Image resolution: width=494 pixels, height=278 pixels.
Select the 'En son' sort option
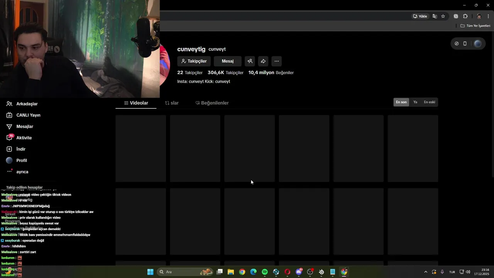coord(401,102)
